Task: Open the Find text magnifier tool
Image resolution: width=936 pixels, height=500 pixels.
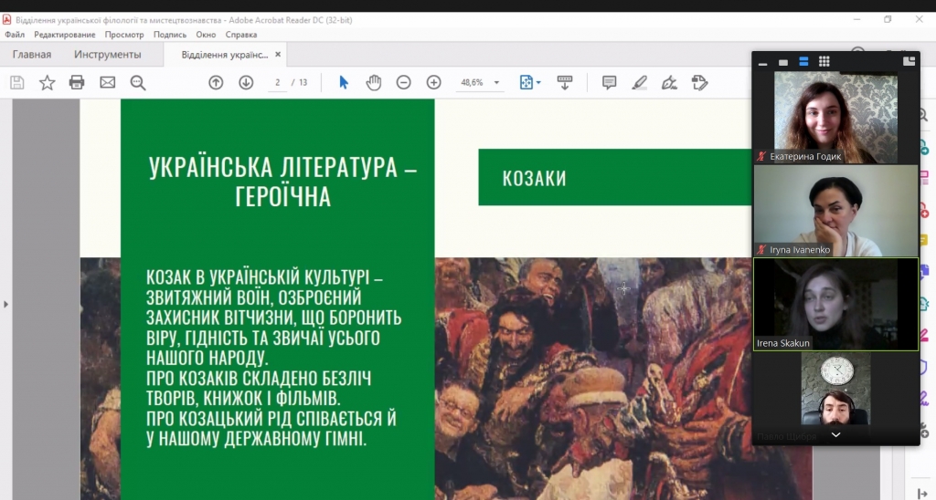Action: tap(138, 83)
